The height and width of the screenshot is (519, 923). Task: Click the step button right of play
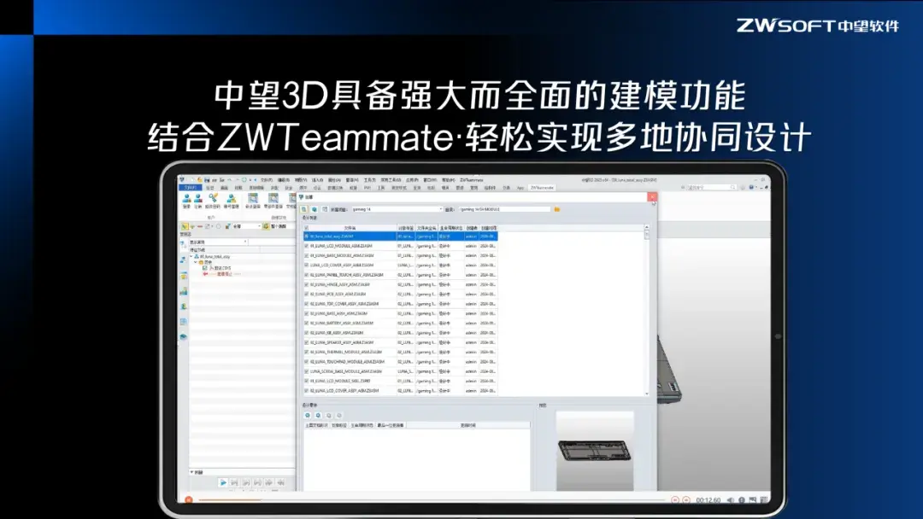(x=234, y=482)
